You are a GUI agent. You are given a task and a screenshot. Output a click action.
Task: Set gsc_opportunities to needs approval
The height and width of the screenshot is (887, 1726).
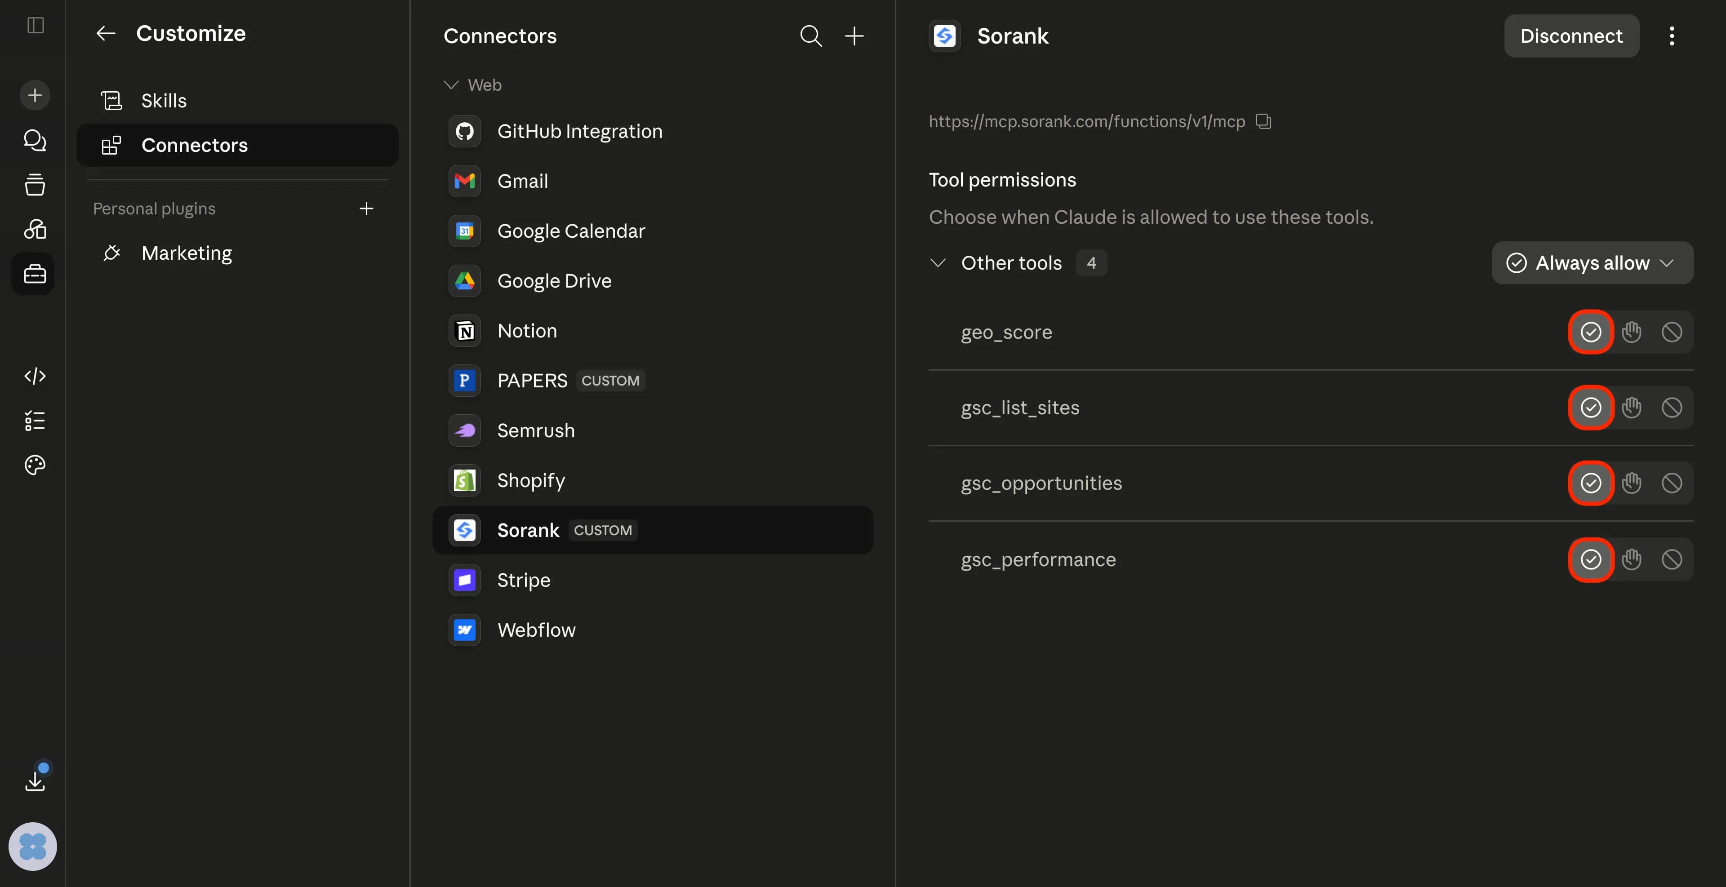click(x=1632, y=483)
